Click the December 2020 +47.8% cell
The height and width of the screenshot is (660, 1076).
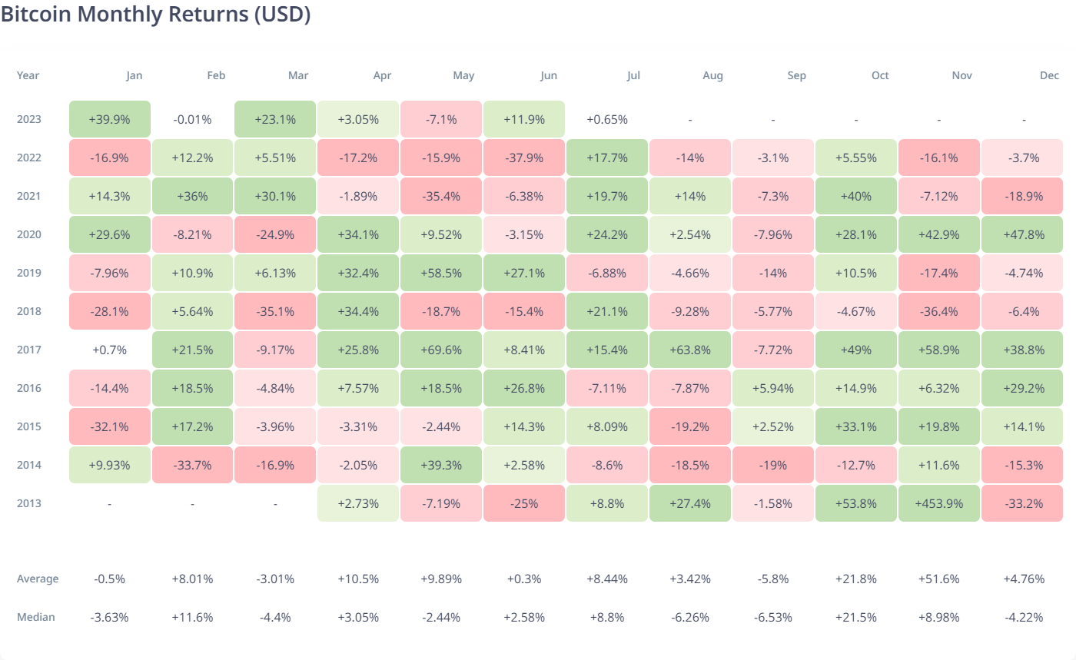(1021, 234)
